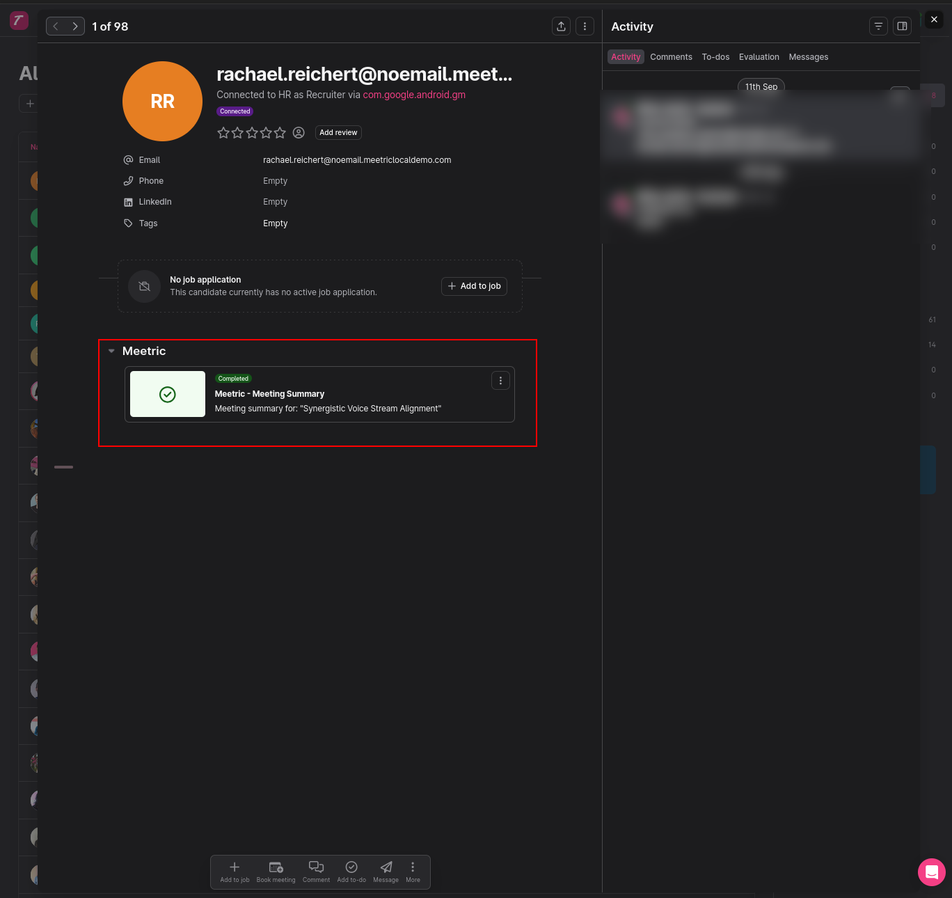Image resolution: width=952 pixels, height=898 pixels.
Task: Open the Activity filter icon
Action: pos(878,26)
